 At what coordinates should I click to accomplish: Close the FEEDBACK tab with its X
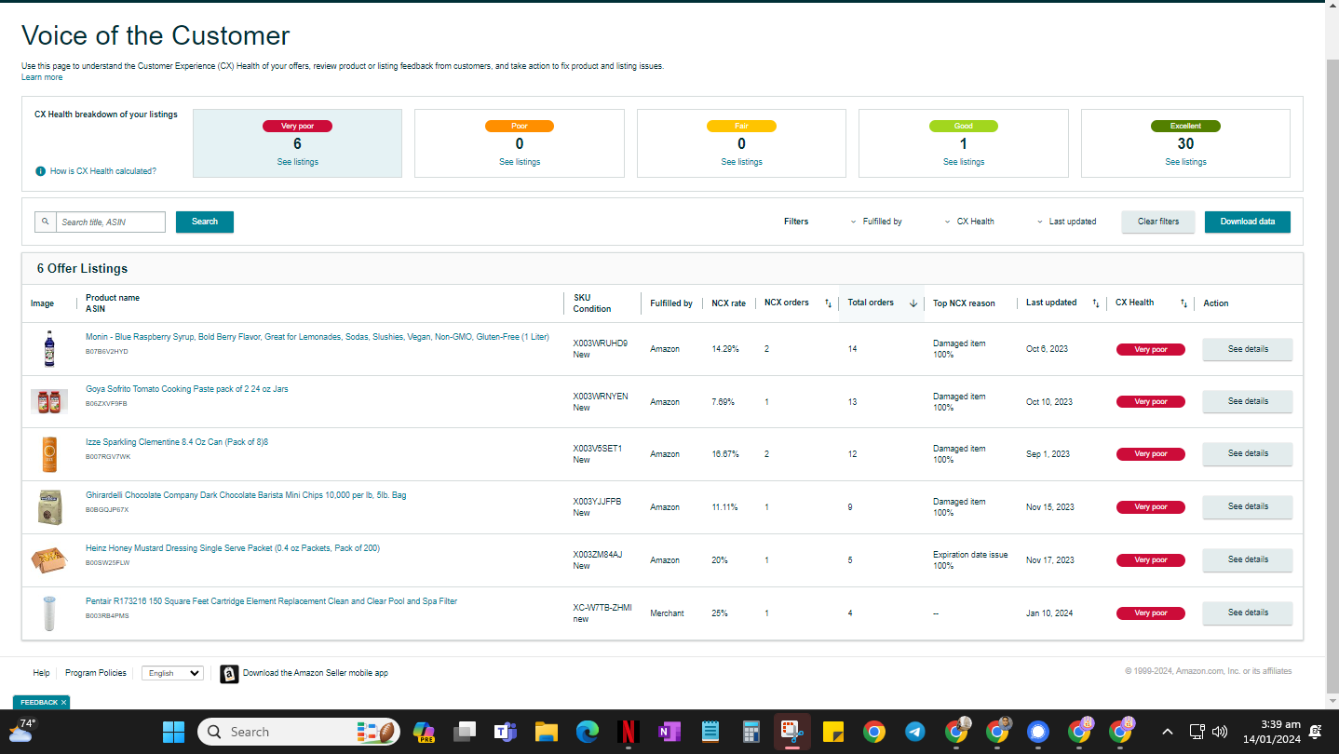(63, 703)
